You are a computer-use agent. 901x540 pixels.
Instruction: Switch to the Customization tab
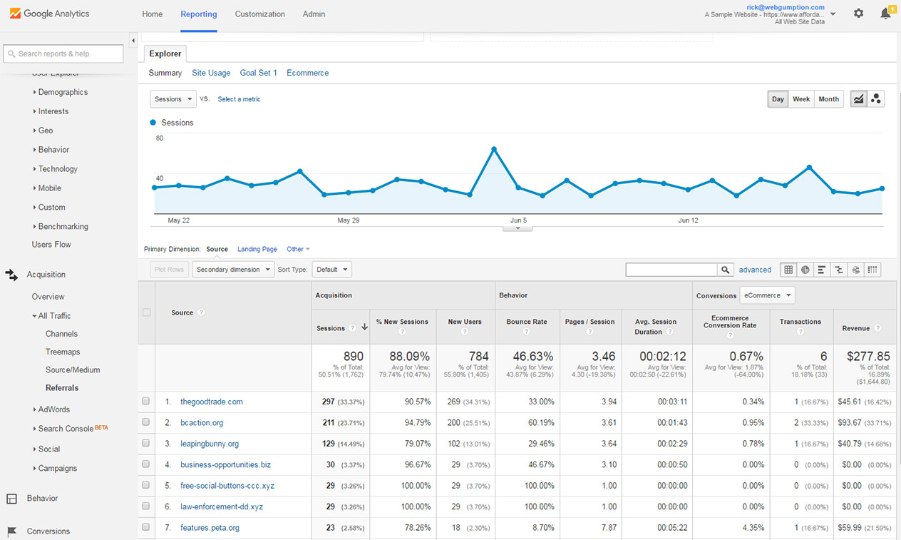pos(259,14)
